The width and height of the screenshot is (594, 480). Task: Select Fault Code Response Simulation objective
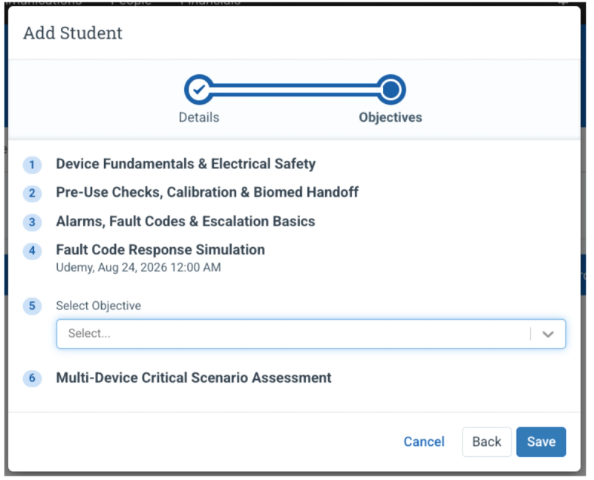pos(160,250)
